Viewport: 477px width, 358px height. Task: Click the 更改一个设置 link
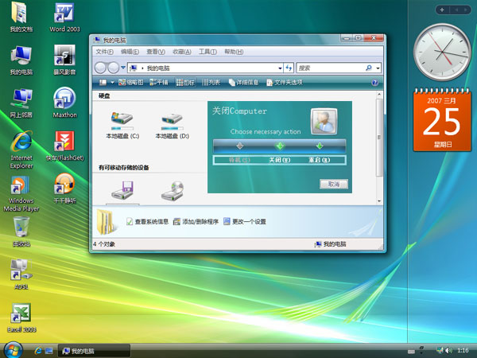pos(245,222)
